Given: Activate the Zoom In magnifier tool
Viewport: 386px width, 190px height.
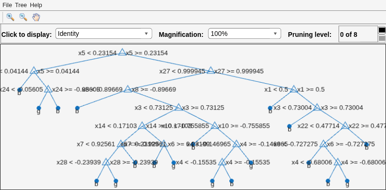Looking at the screenshot, I should [10, 17].
